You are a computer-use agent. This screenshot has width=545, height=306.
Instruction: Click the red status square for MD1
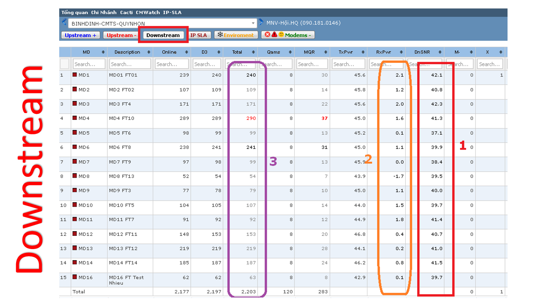pyautogui.click(x=75, y=75)
